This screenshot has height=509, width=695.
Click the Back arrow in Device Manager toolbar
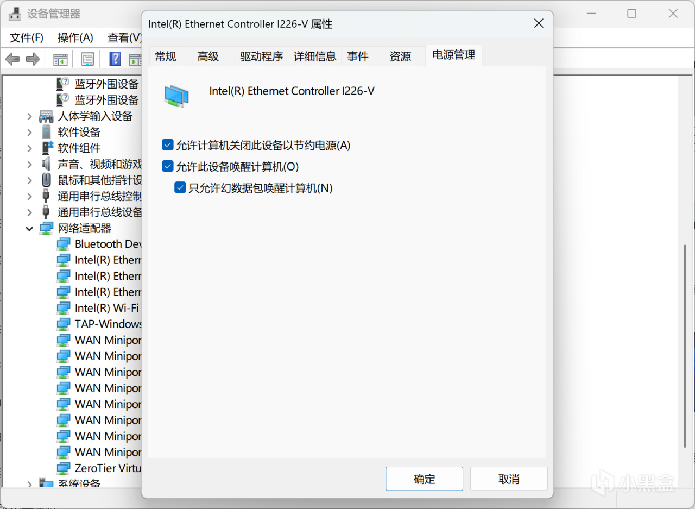coord(12,59)
